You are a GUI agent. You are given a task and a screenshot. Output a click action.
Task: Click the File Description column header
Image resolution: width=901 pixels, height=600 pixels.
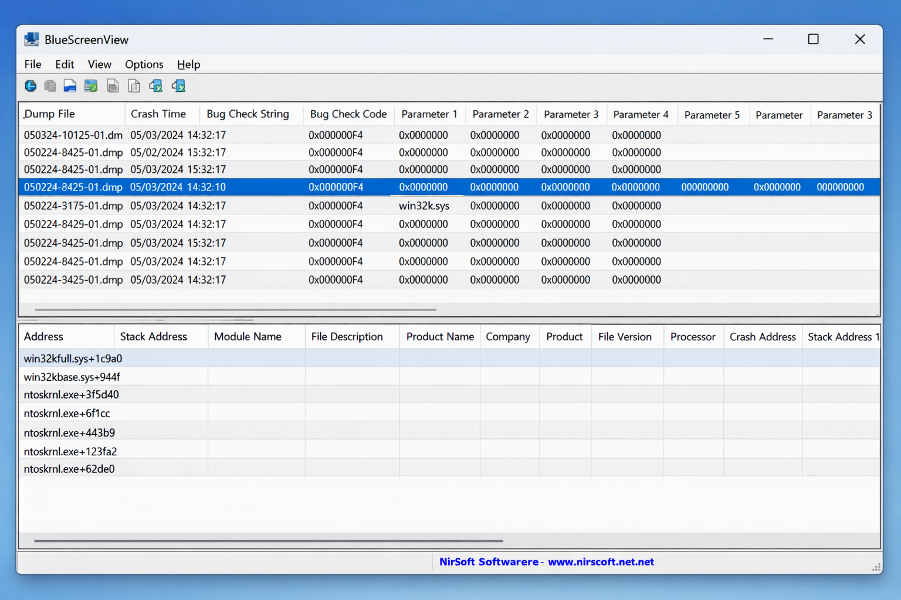pyautogui.click(x=352, y=337)
